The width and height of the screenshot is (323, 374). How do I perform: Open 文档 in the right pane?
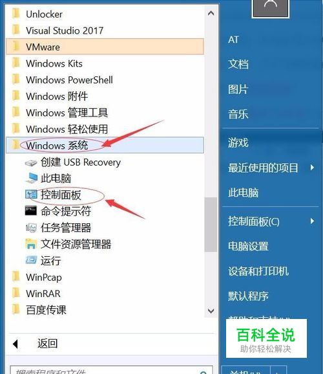pos(238,64)
